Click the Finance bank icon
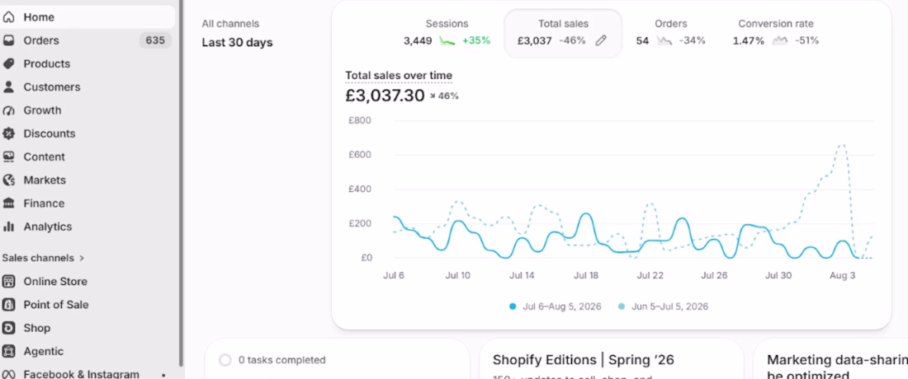908x379 pixels. (x=8, y=204)
